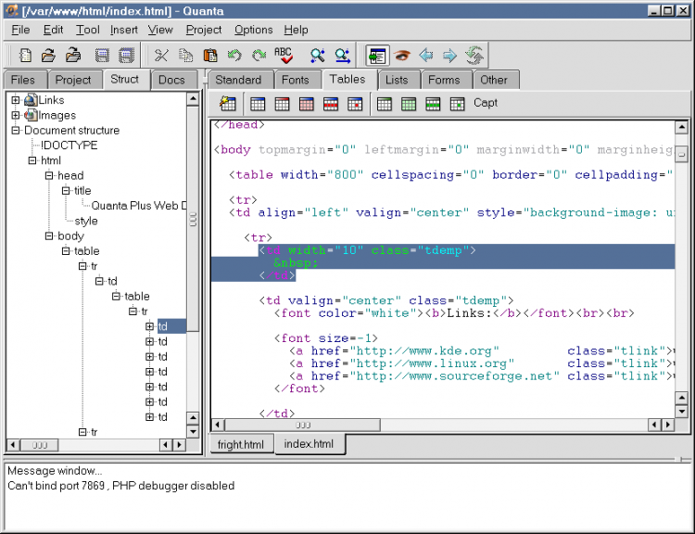Select the !DOCTYPE item in structure tree
695x534 pixels.
pyautogui.click(x=69, y=146)
